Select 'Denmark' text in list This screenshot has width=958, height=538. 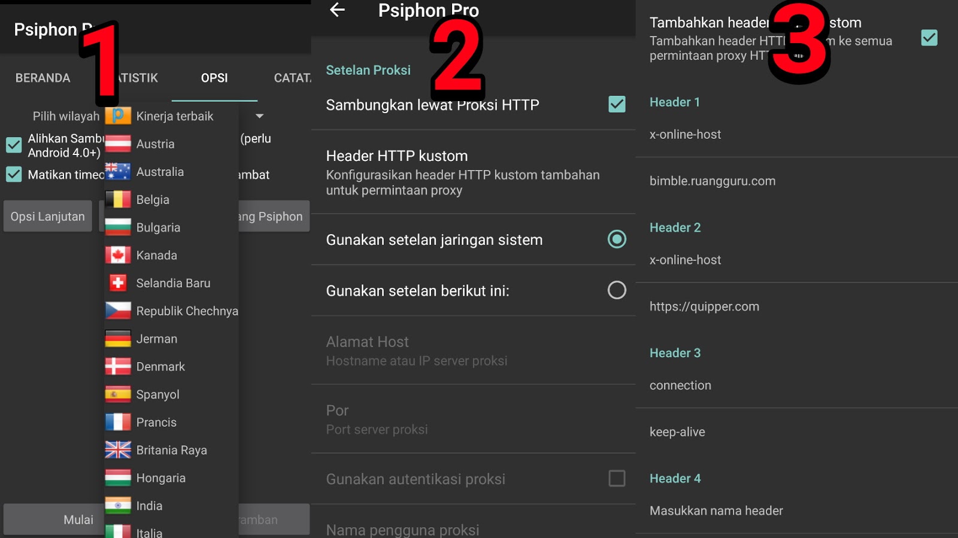(x=160, y=366)
